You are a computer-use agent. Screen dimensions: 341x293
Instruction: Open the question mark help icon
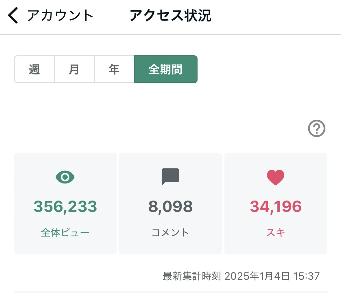pos(316,128)
